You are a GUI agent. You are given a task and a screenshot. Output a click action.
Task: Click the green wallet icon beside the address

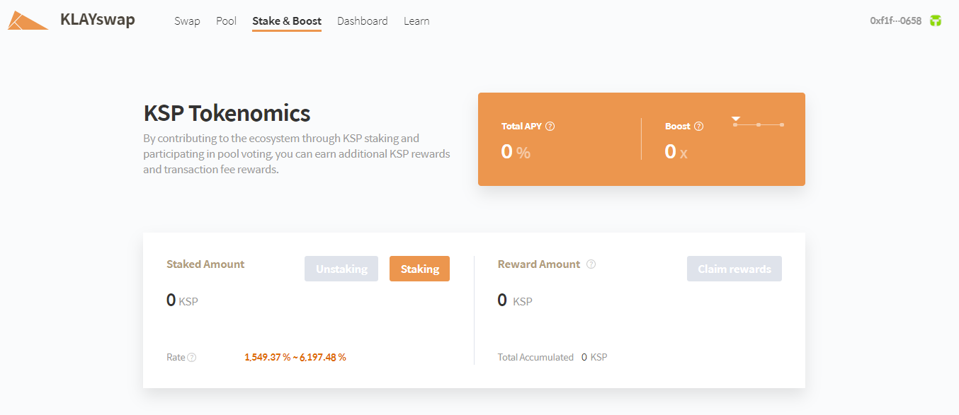pos(936,21)
